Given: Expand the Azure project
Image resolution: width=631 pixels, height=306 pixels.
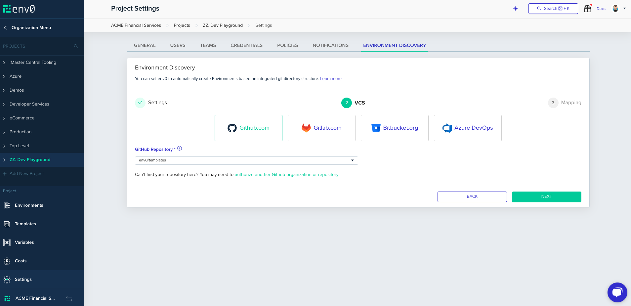Looking at the screenshot, I should 4,76.
